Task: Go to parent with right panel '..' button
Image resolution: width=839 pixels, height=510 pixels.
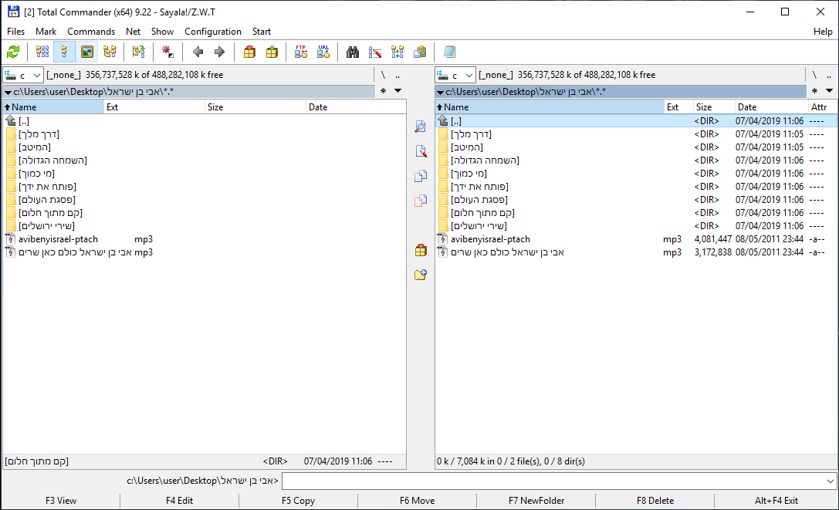Action: click(x=829, y=75)
